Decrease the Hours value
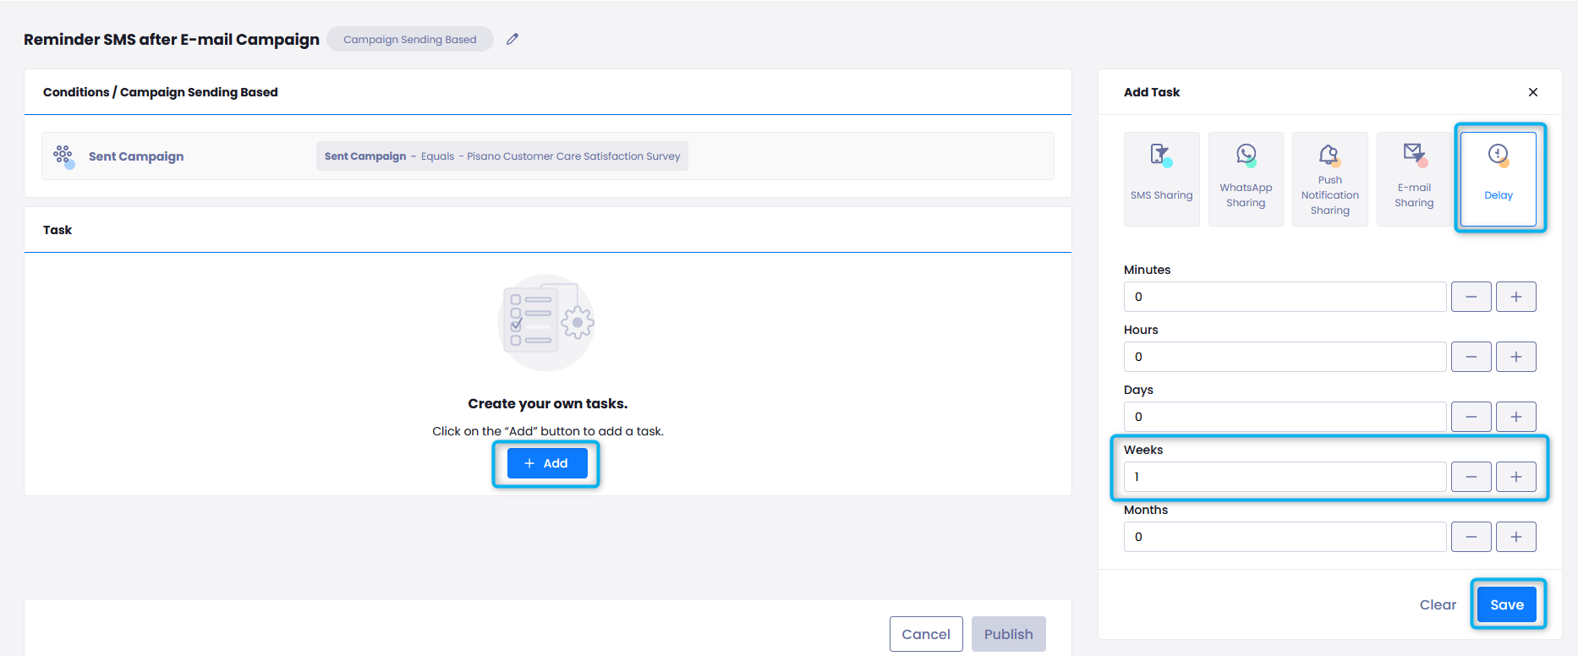This screenshot has height=656, width=1578. pos(1471,357)
